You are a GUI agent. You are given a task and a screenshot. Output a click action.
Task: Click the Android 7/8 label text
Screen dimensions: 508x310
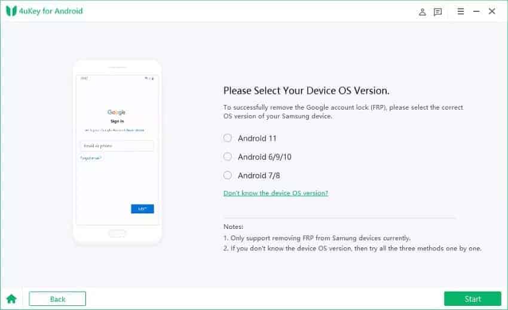[259, 175]
